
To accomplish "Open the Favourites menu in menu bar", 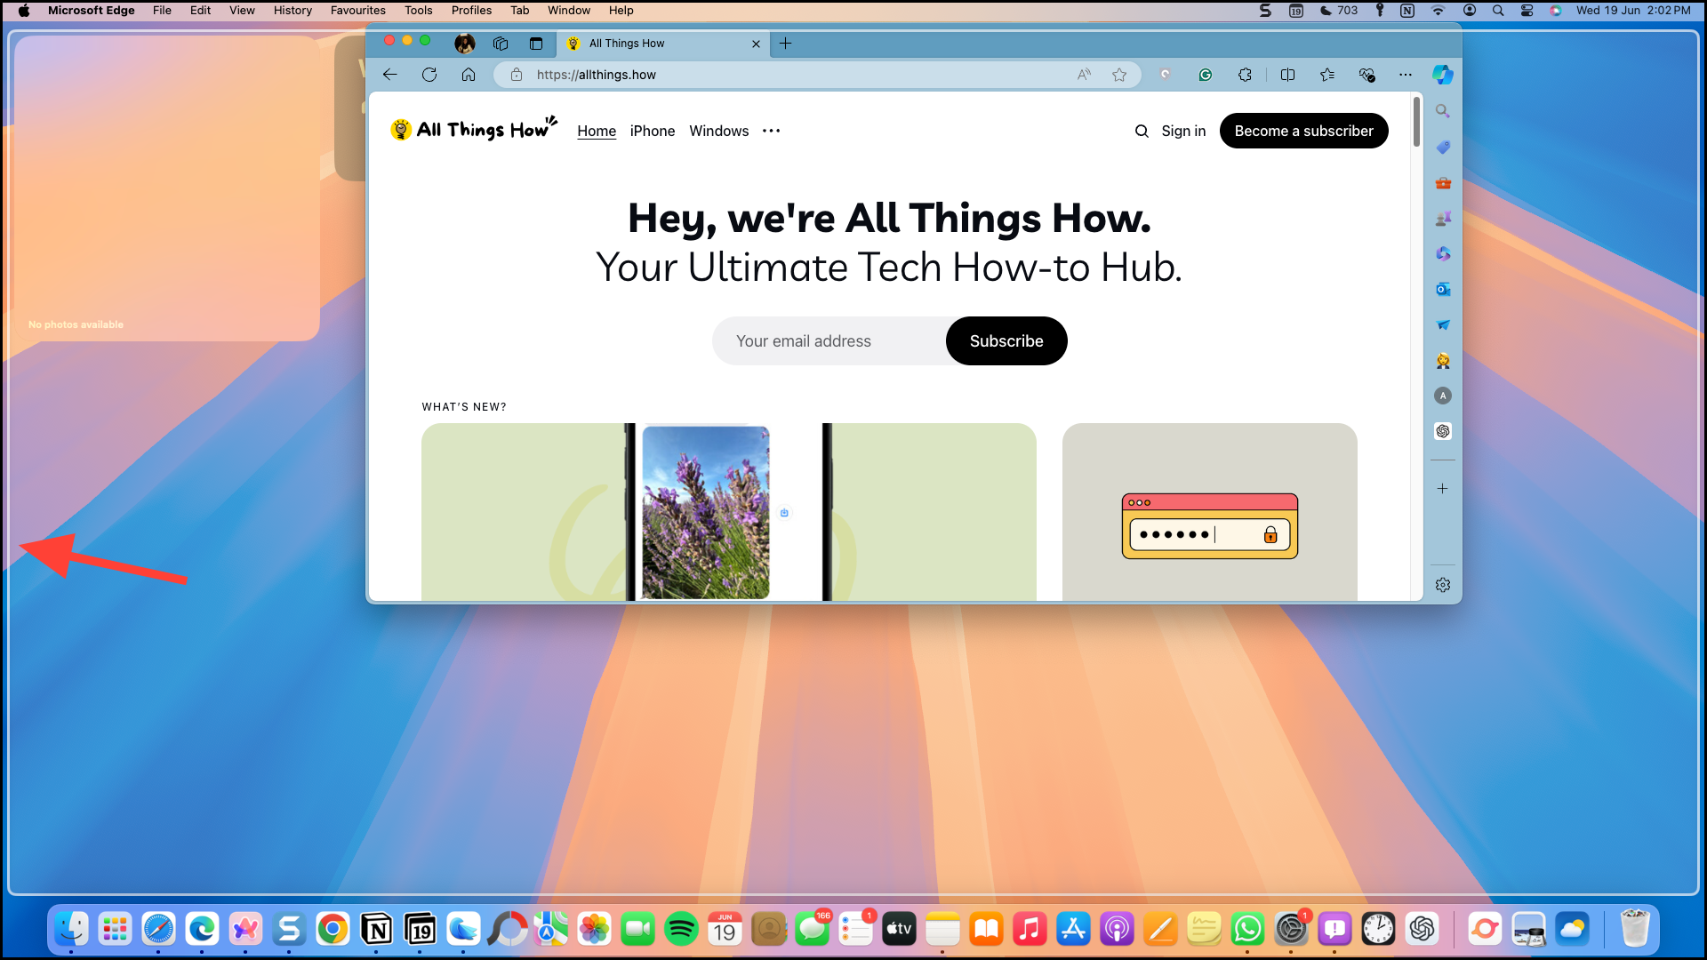I will (357, 11).
